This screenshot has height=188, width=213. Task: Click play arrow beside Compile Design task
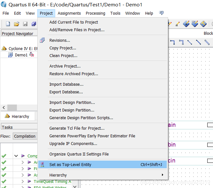point(23,156)
